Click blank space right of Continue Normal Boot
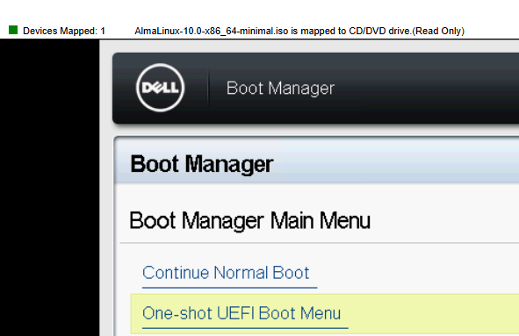 (x=417, y=273)
